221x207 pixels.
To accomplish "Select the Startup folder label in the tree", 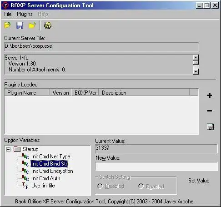I will coord(30,149).
